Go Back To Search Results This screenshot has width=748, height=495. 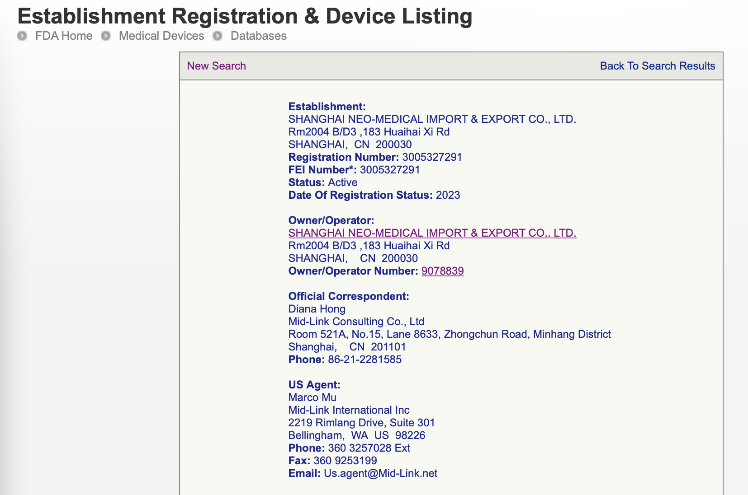point(657,66)
